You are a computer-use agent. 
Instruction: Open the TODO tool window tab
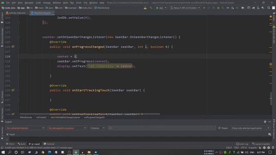10,144
